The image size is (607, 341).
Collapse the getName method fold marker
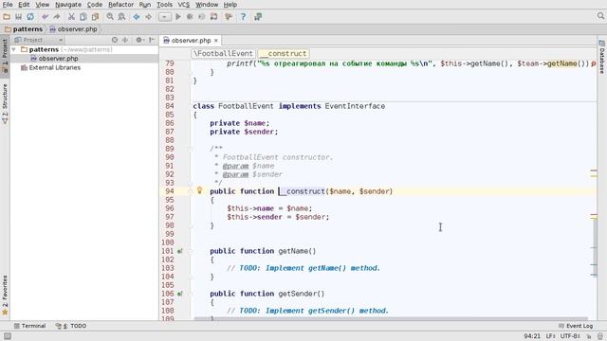191,251
